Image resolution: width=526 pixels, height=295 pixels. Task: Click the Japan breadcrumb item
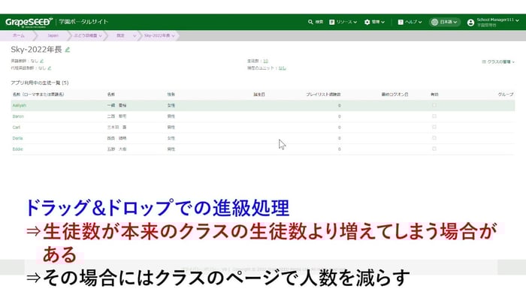(x=53, y=35)
